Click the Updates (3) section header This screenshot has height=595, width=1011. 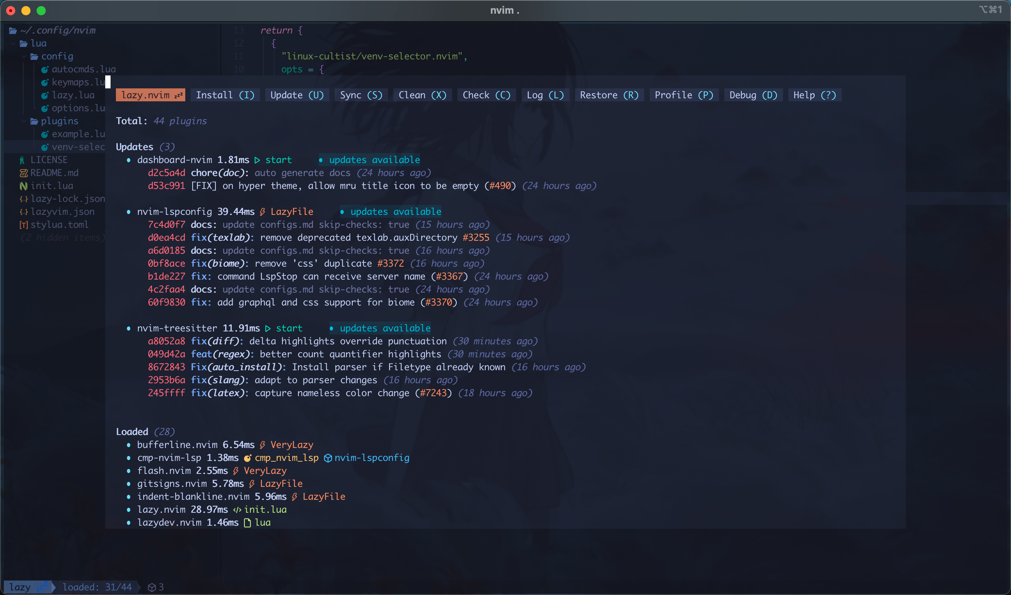(145, 147)
